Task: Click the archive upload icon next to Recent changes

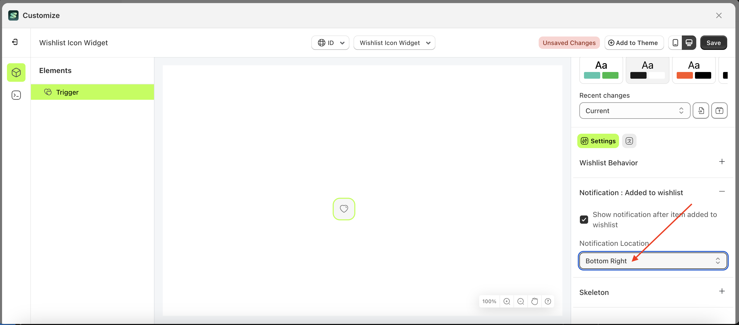Action: tap(719, 111)
